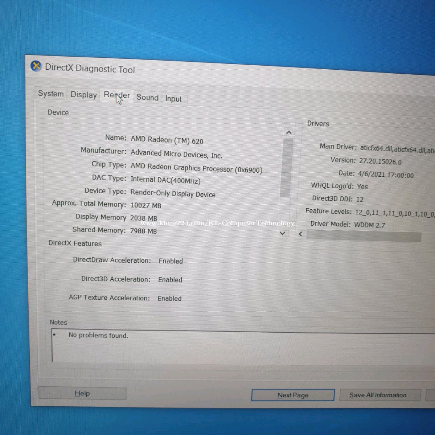Click the DirectX Diagnostic Tool title icon

[36, 66]
